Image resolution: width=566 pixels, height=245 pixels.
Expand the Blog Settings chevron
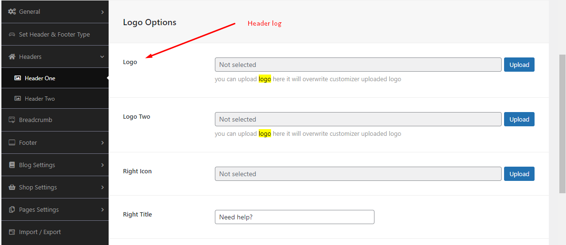tap(102, 165)
